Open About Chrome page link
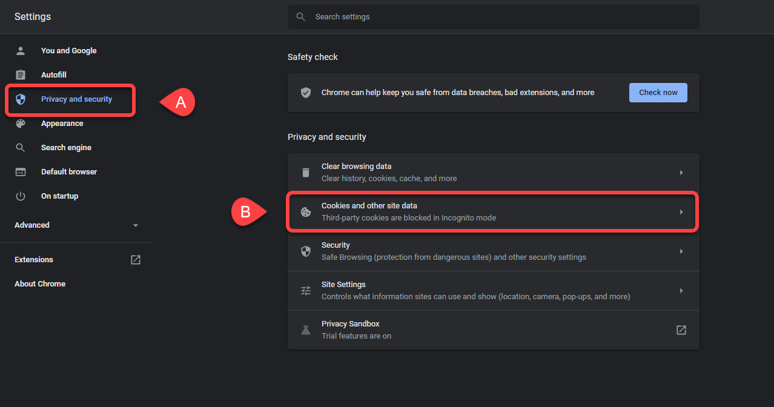This screenshot has width=774, height=407. tap(40, 284)
